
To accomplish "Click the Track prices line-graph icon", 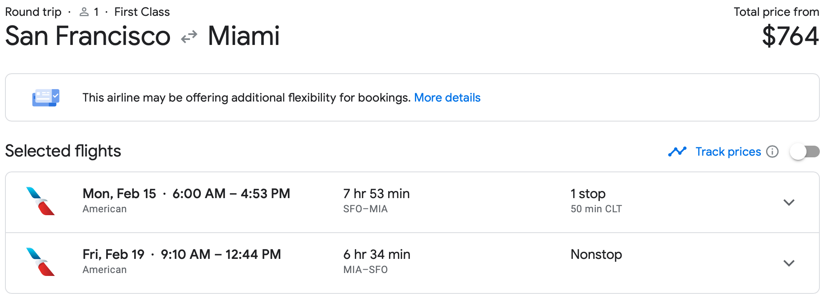I will [x=677, y=151].
